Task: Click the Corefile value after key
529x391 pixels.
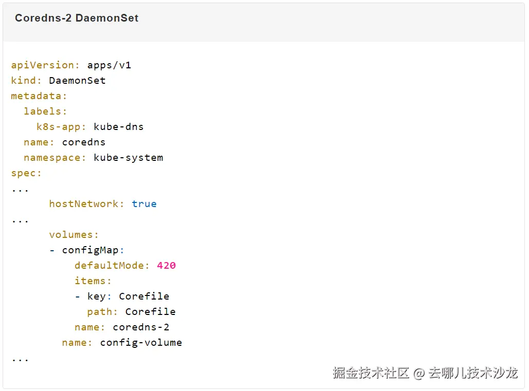Action: coord(144,296)
